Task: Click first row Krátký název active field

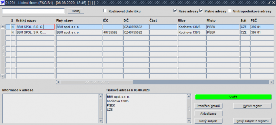Action: pyautogui.click(x=35, y=27)
